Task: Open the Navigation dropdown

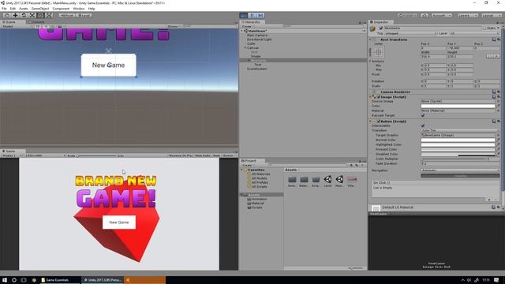Action: pos(460,170)
